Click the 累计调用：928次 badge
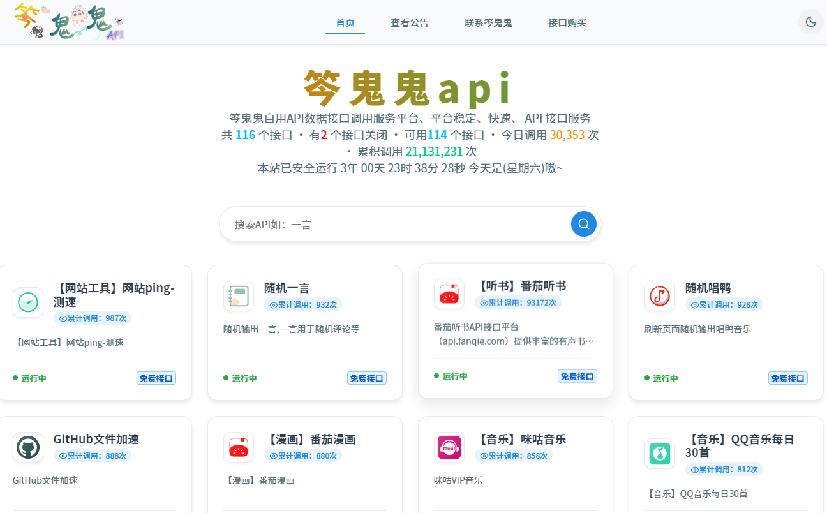 click(x=724, y=304)
